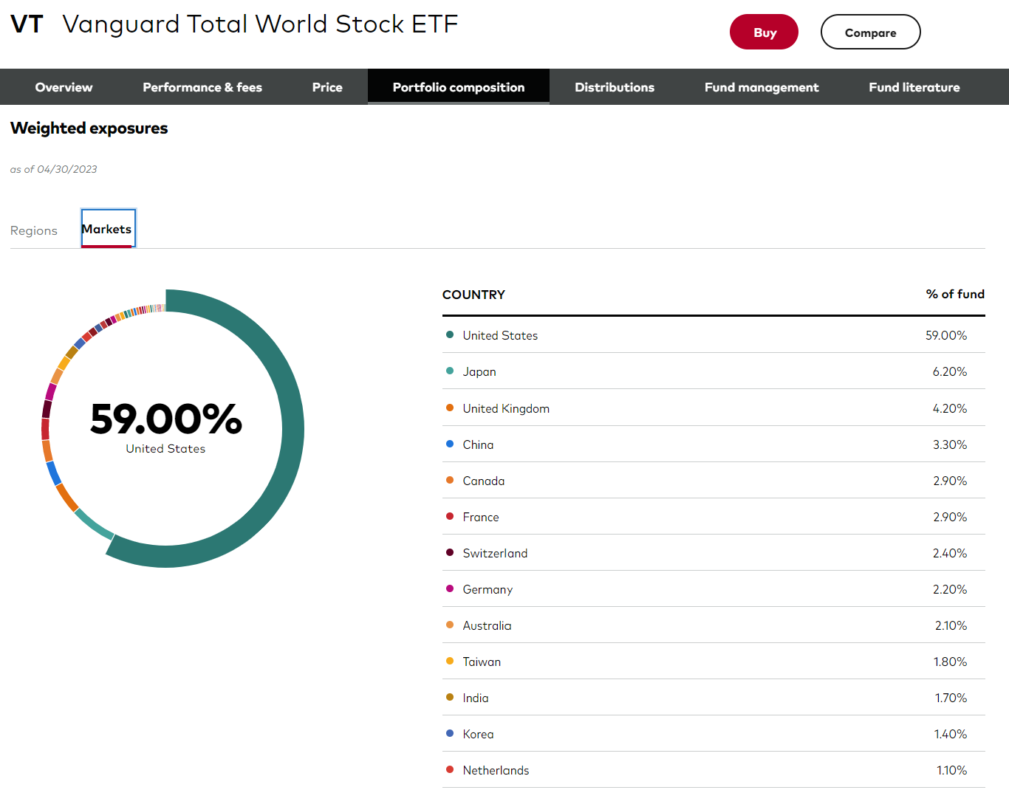
Task: Switch to the Regions view
Action: coord(34,230)
